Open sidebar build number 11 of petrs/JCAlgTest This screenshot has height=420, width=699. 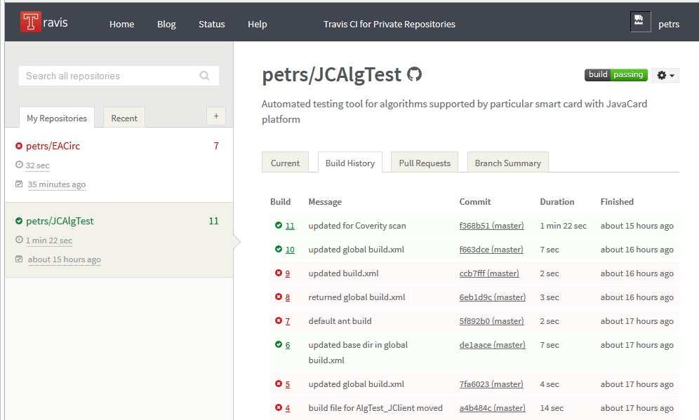point(213,221)
